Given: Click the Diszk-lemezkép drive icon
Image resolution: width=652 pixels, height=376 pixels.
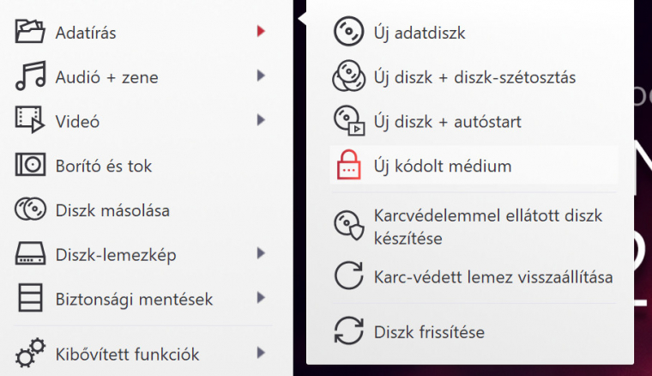Looking at the screenshot, I should pos(31,254).
